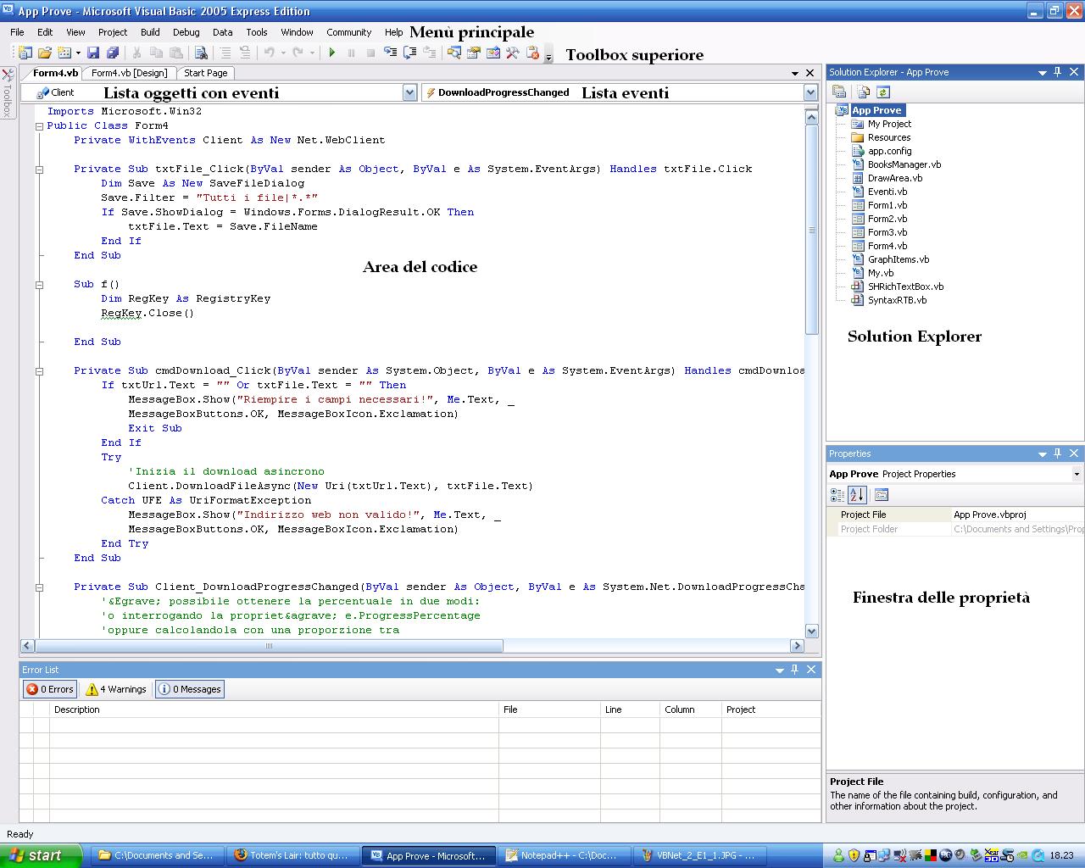Toggle the 0 Errors filter button
Screen dimensions: 1085x868
tap(50, 689)
